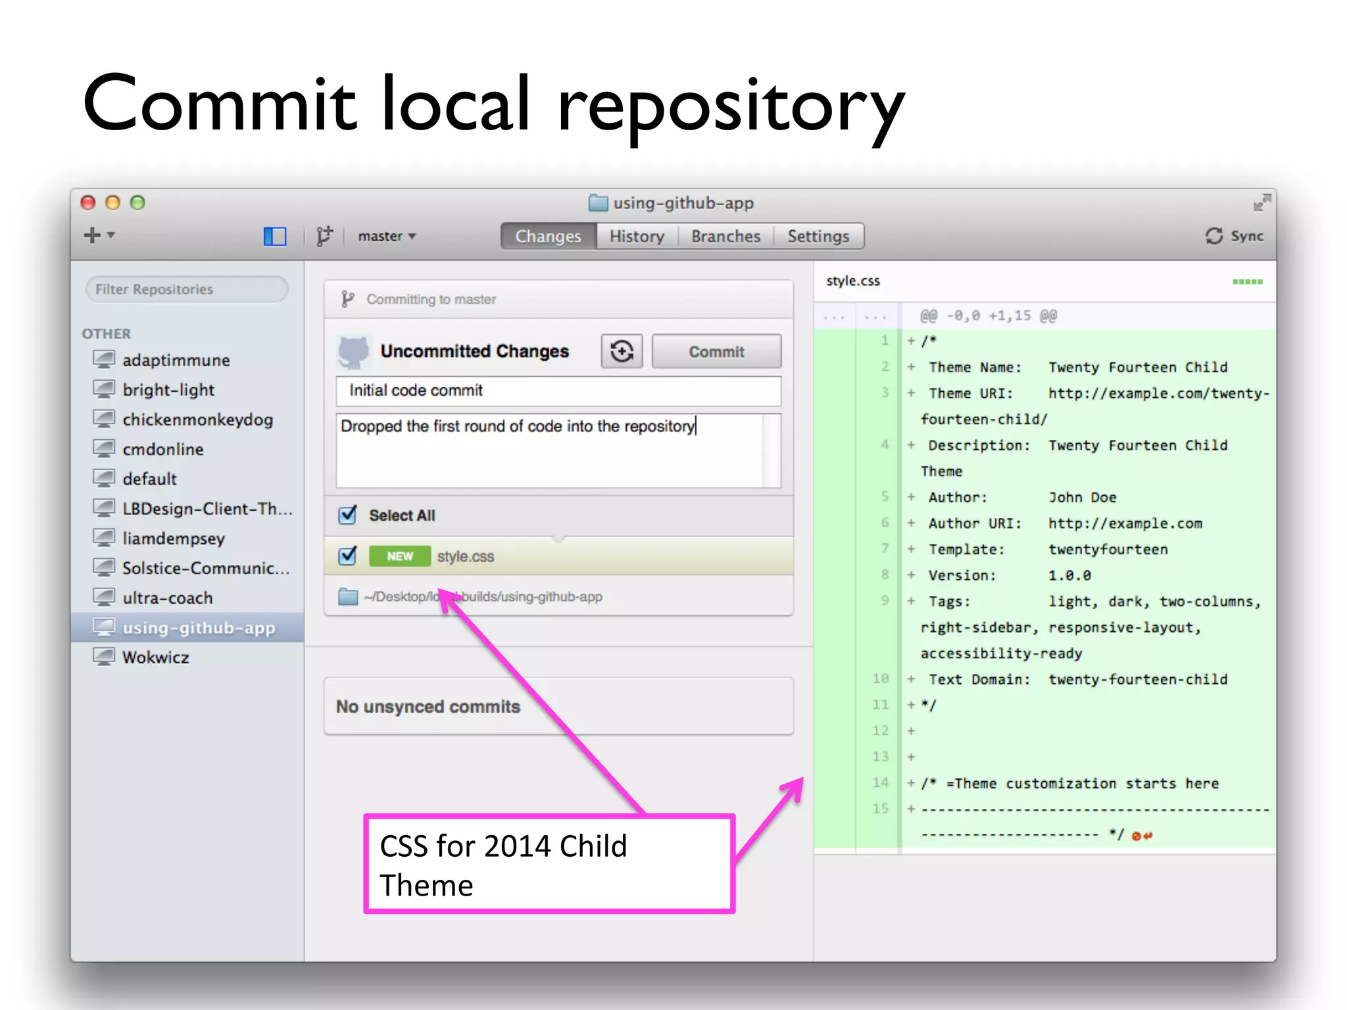Click the default repository computer icon
The height and width of the screenshot is (1010, 1347).
click(103, 478)
